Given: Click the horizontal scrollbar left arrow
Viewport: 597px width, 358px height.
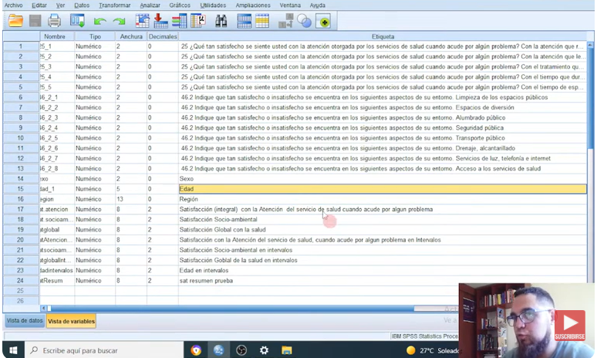Looking at the screenshot, I should click(43, 308).
